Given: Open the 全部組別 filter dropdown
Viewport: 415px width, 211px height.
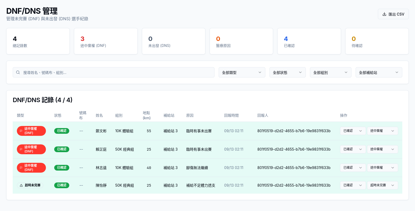Looking at the screenshot, I should [x=331, y=72].
